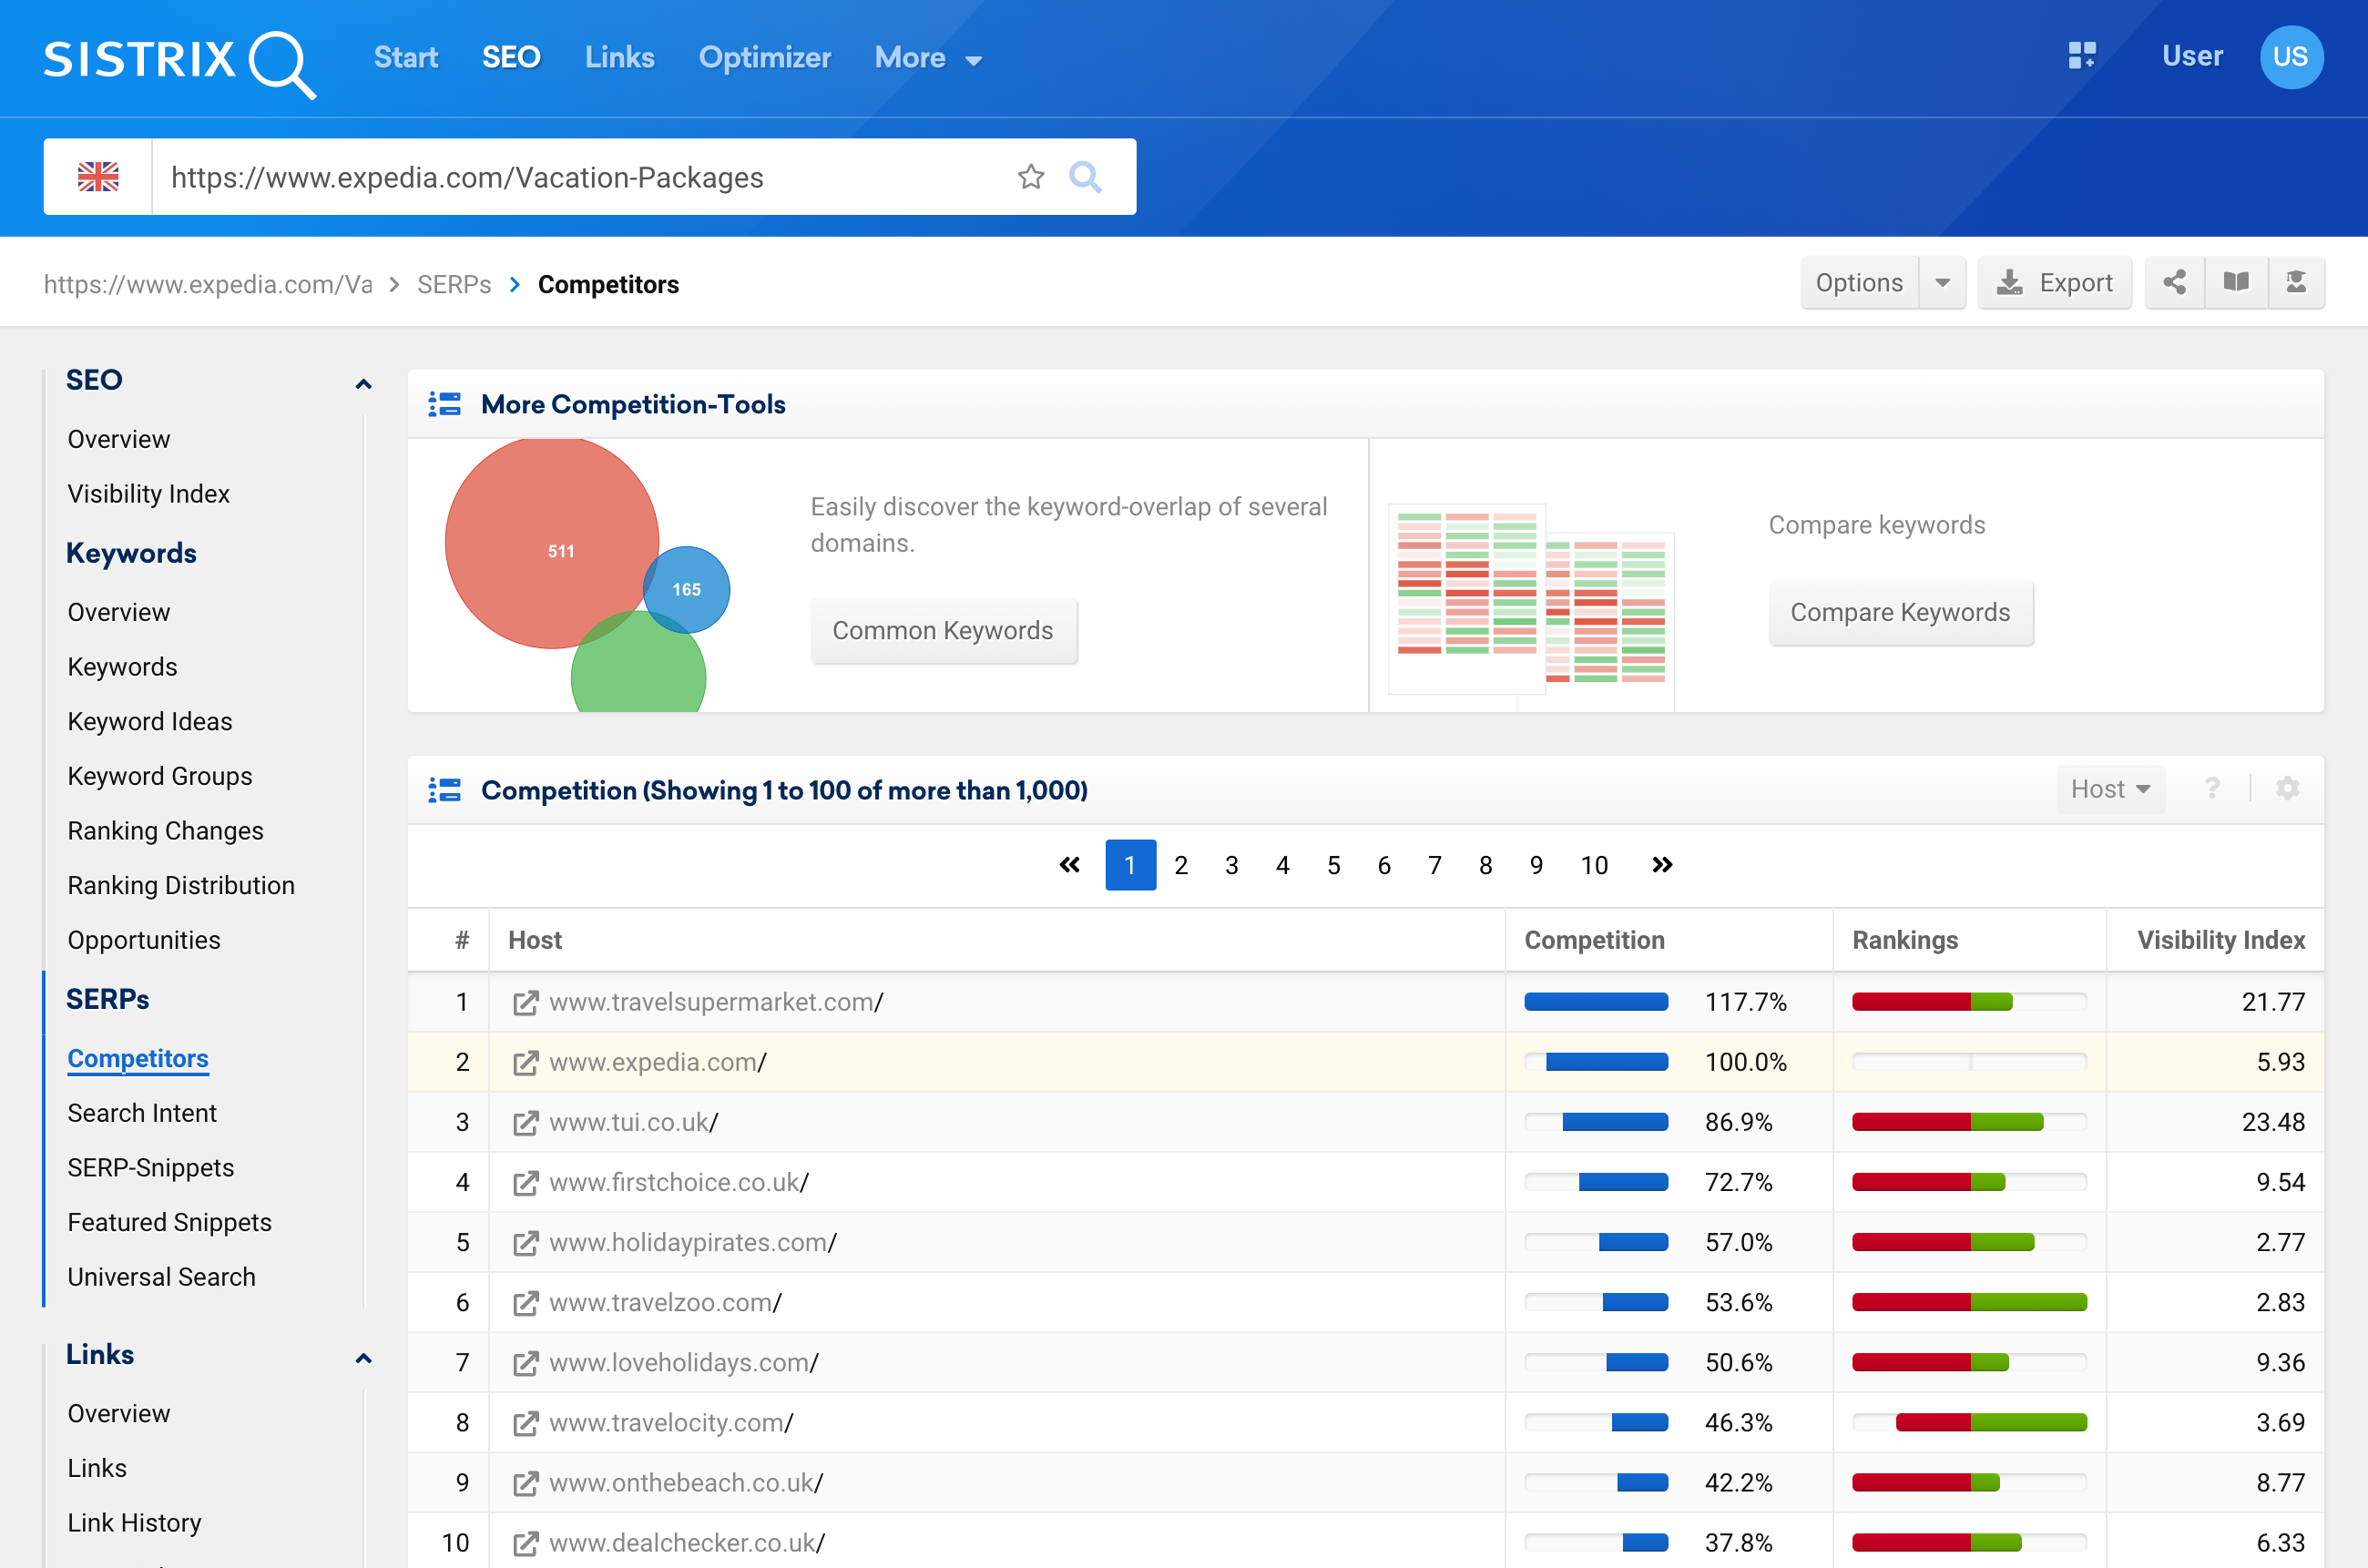
Task: Select Keyword Ideas in sidebar
Action: click(x=149, y=722)
